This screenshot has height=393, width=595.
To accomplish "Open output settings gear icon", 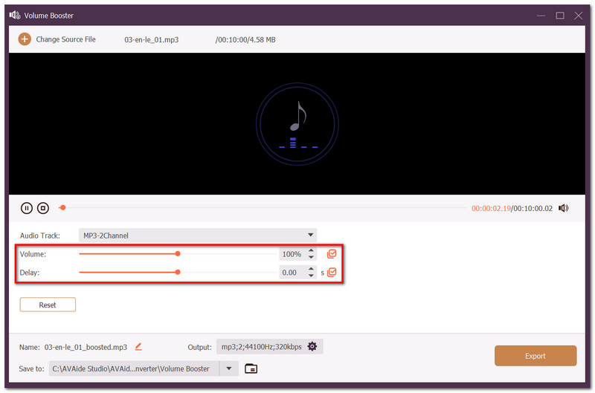I will [x=312, y=346].
